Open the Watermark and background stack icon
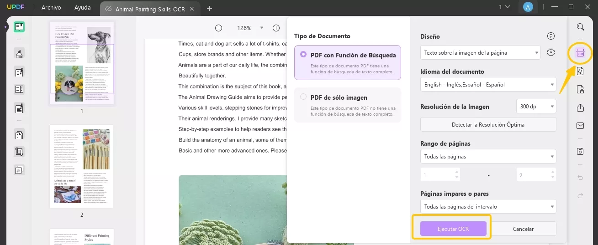Image resolution: width=598 pixels, height=245 pixels. point(19,170)
